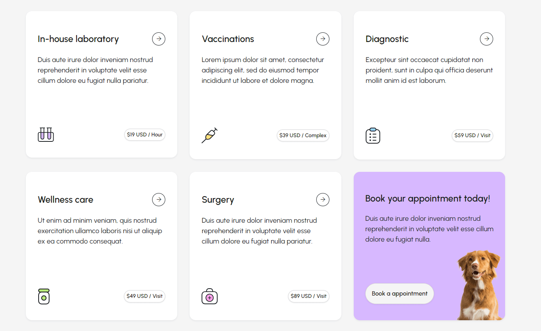
Task: Click the Vaccinations heading
Action: pyautogui.click(x=228, y=39)
